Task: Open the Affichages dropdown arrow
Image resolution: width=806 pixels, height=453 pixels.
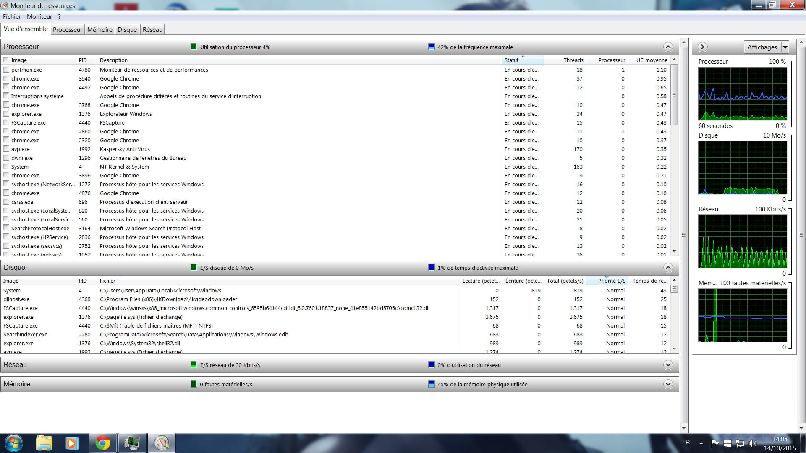Action: click(785, 47)
